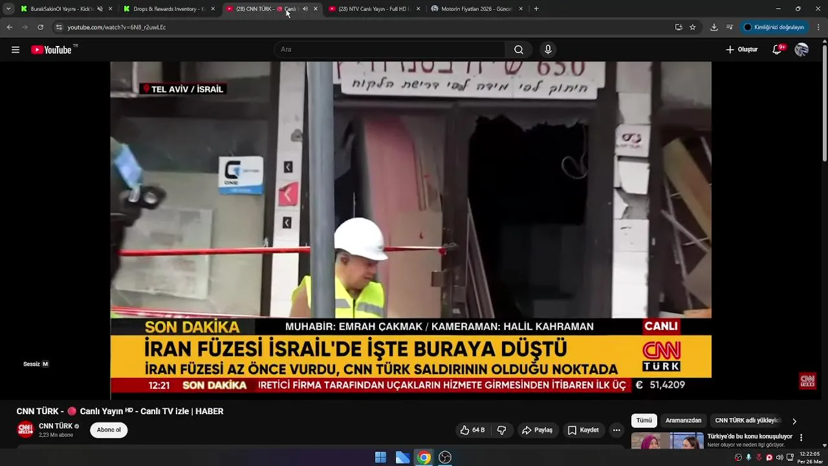Image resolution: width=828 pixels, height=466 pixels.
Task: Open options for 'Türkiye'de bu konu konuşuluyor'
Action: coord(801,438)
